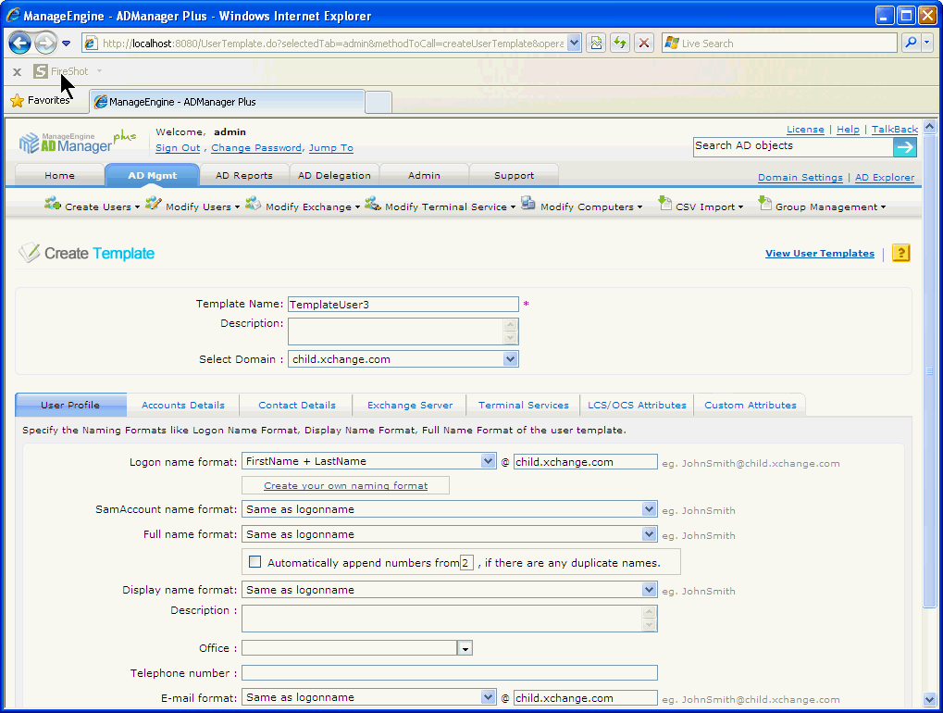Click the Jump To link
The image size is (943, 713).
pos(330,148)
